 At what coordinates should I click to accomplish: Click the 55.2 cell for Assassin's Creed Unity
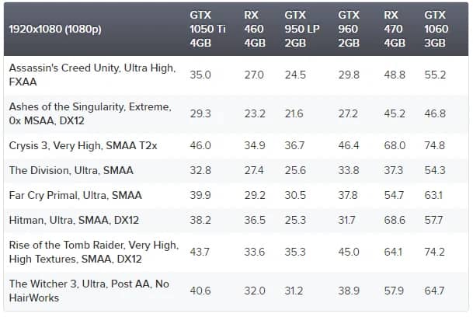point(435,75)
